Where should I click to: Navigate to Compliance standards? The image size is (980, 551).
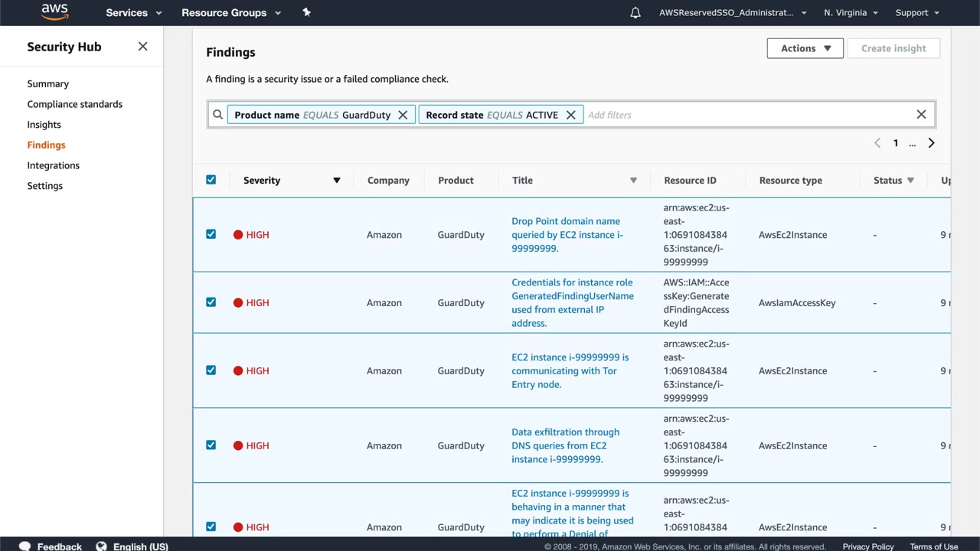pyautogui.click(x=74, y=104)
